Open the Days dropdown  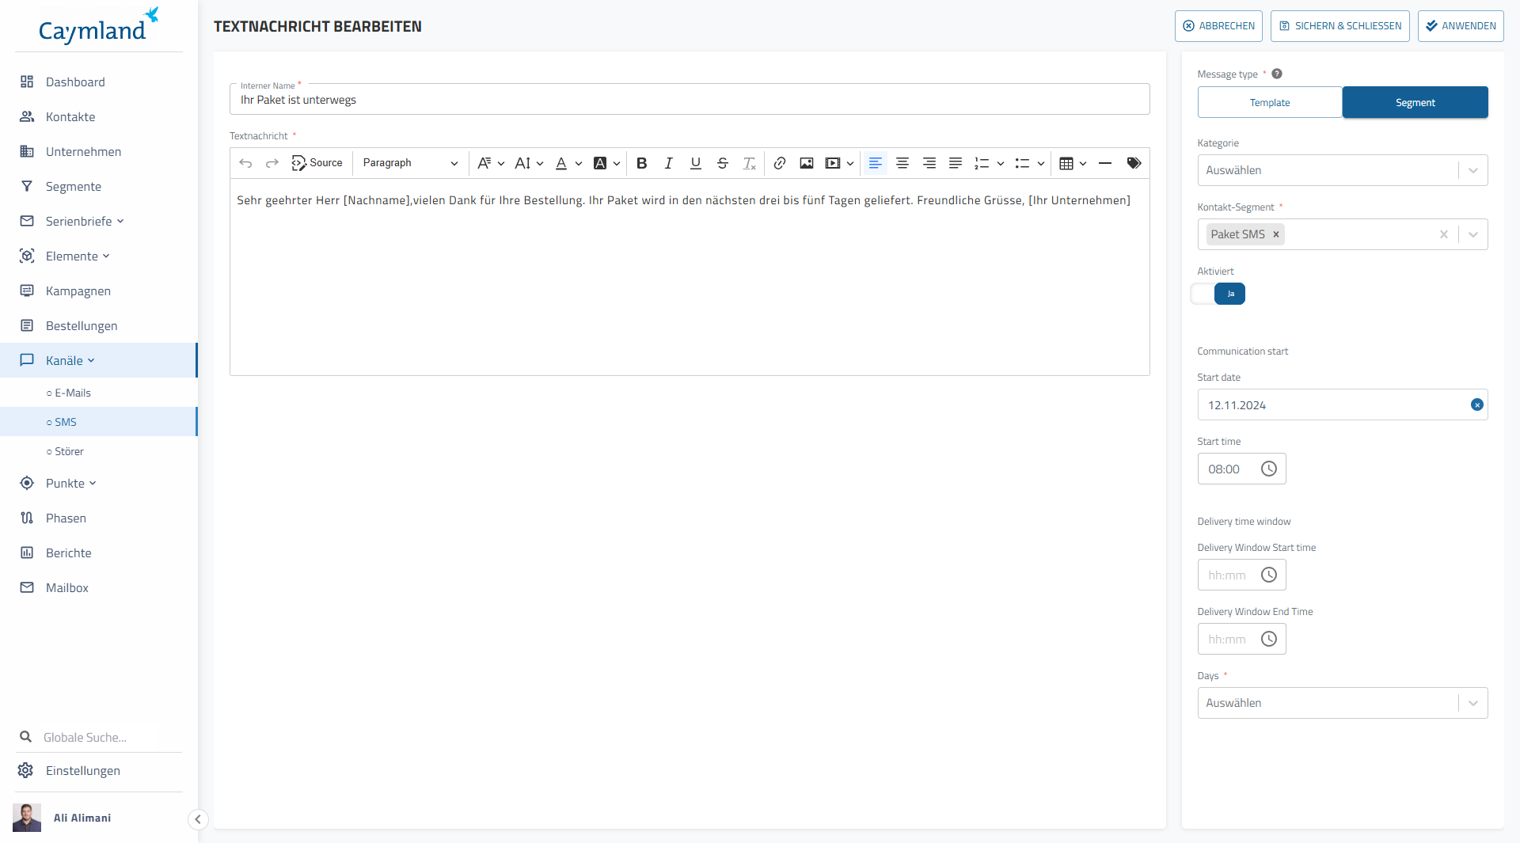(1342, 703)
